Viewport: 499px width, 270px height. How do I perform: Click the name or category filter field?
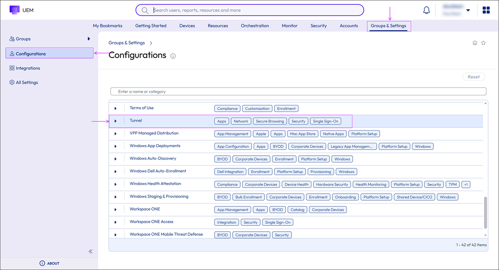[298, 92]
